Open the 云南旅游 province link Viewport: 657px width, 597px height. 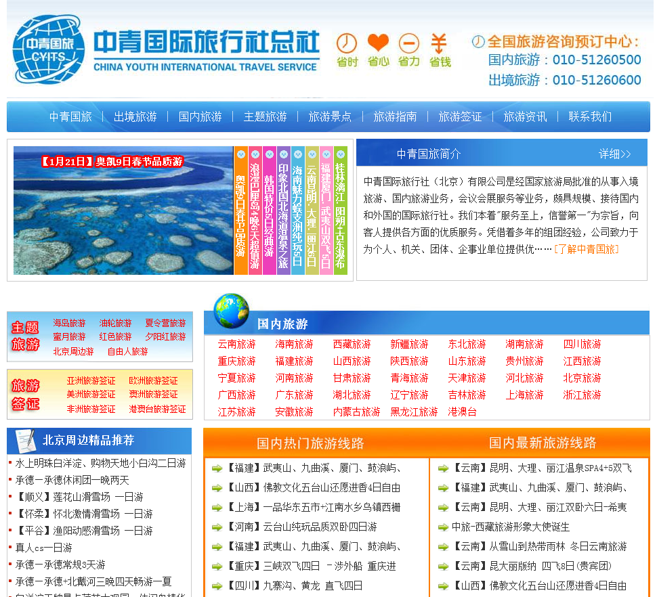[x=237, y=345]
